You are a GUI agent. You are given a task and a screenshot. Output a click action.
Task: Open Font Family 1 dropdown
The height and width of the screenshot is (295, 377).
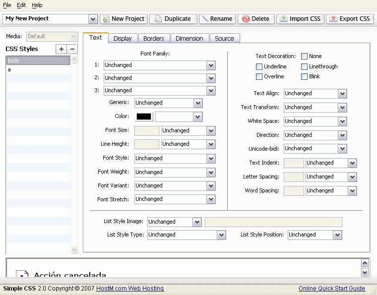click(x=211, y=65)
